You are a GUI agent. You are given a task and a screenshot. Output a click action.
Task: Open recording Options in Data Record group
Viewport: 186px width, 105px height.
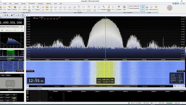[25, 8]
